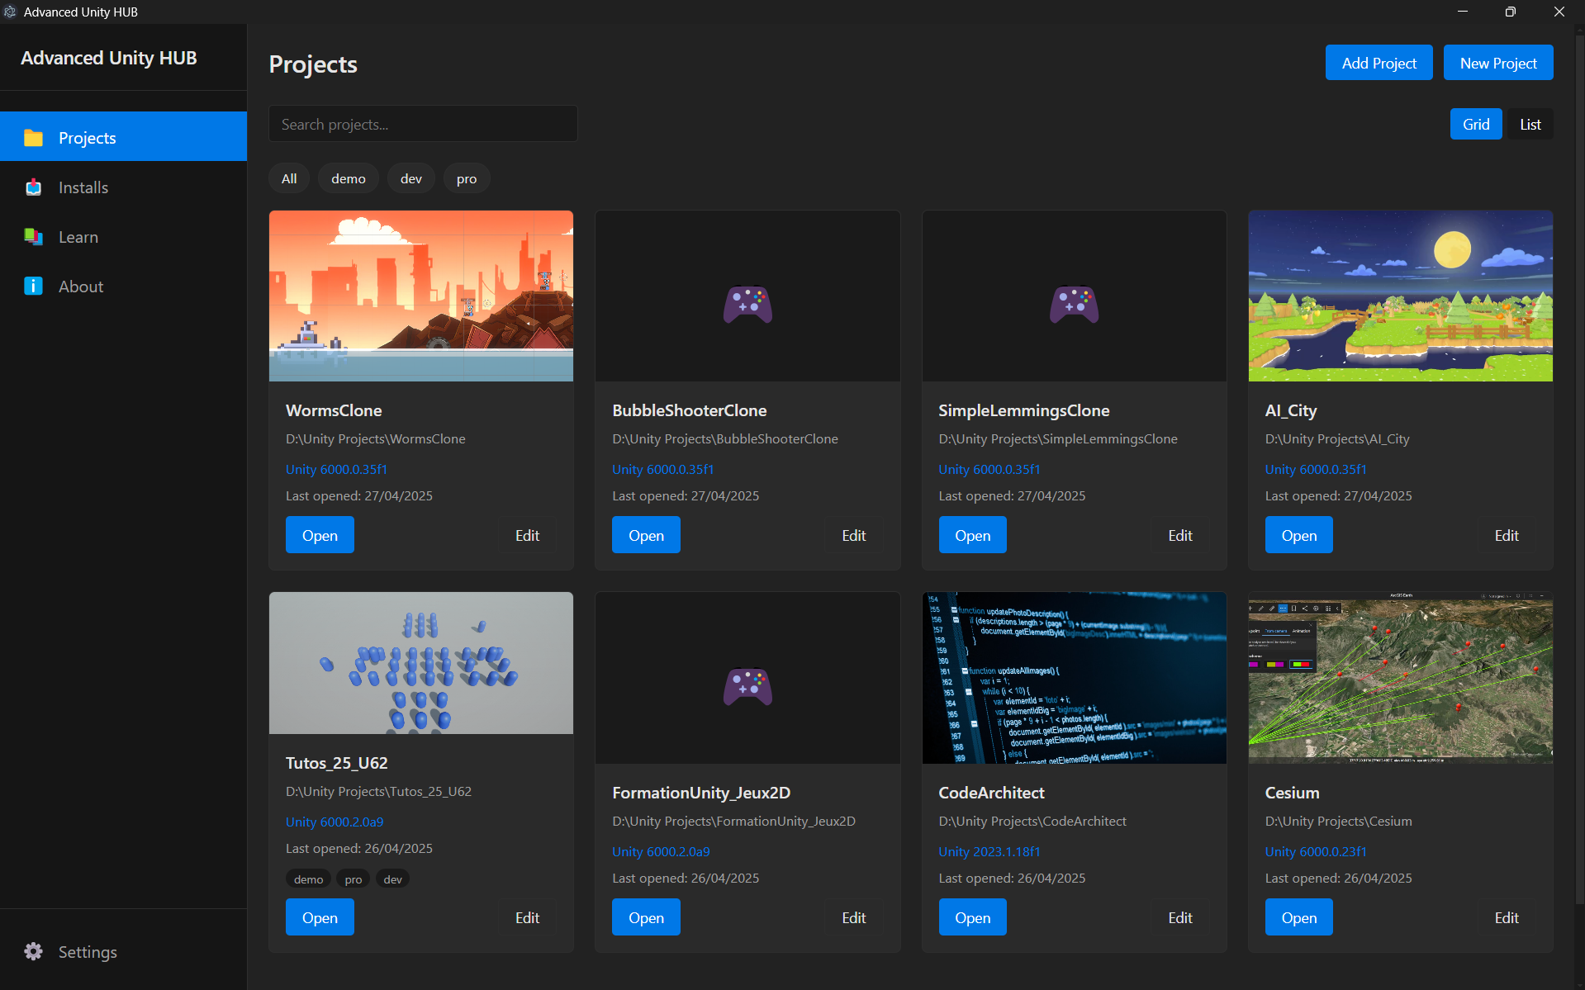Open the Tutos_25_U62 project
The height and width of the screenshot is (990, 1585).
320,917
